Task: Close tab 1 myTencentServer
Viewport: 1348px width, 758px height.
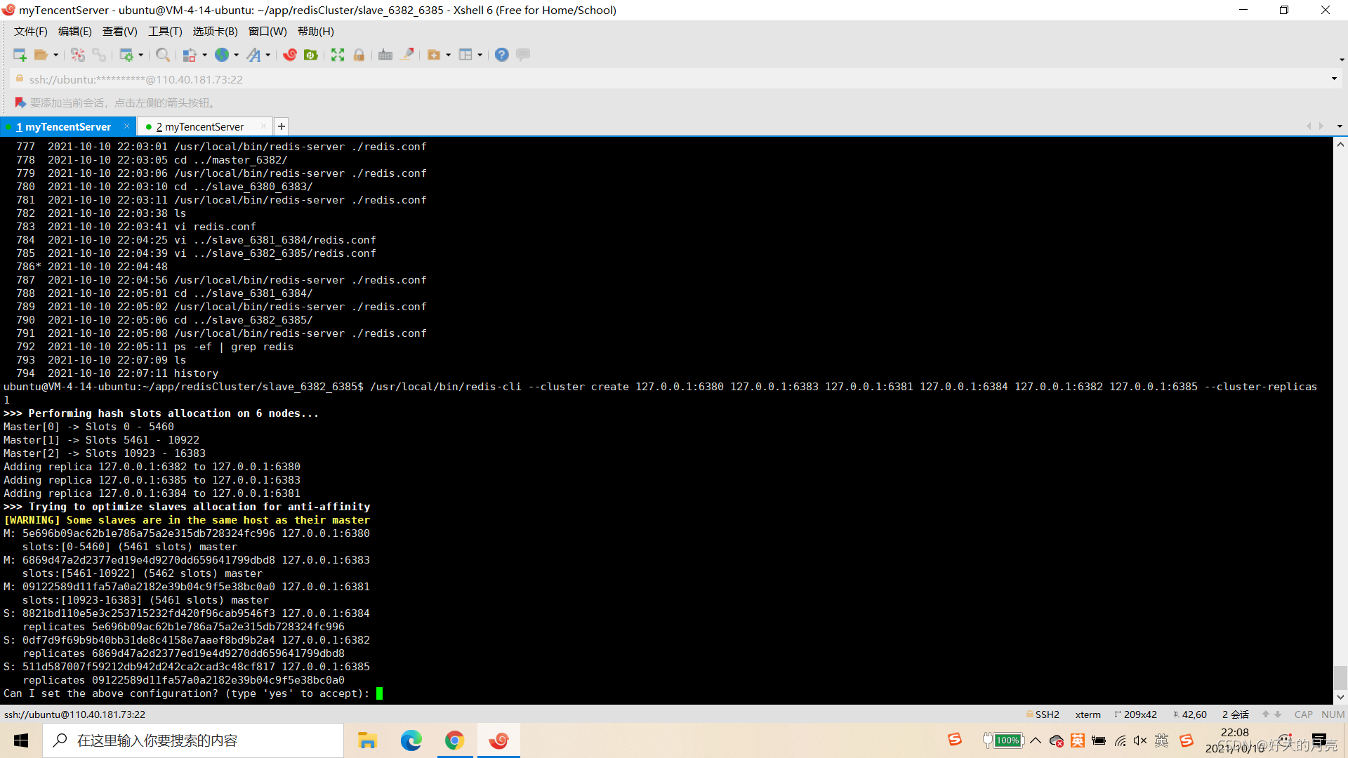Action: [126, 126]
